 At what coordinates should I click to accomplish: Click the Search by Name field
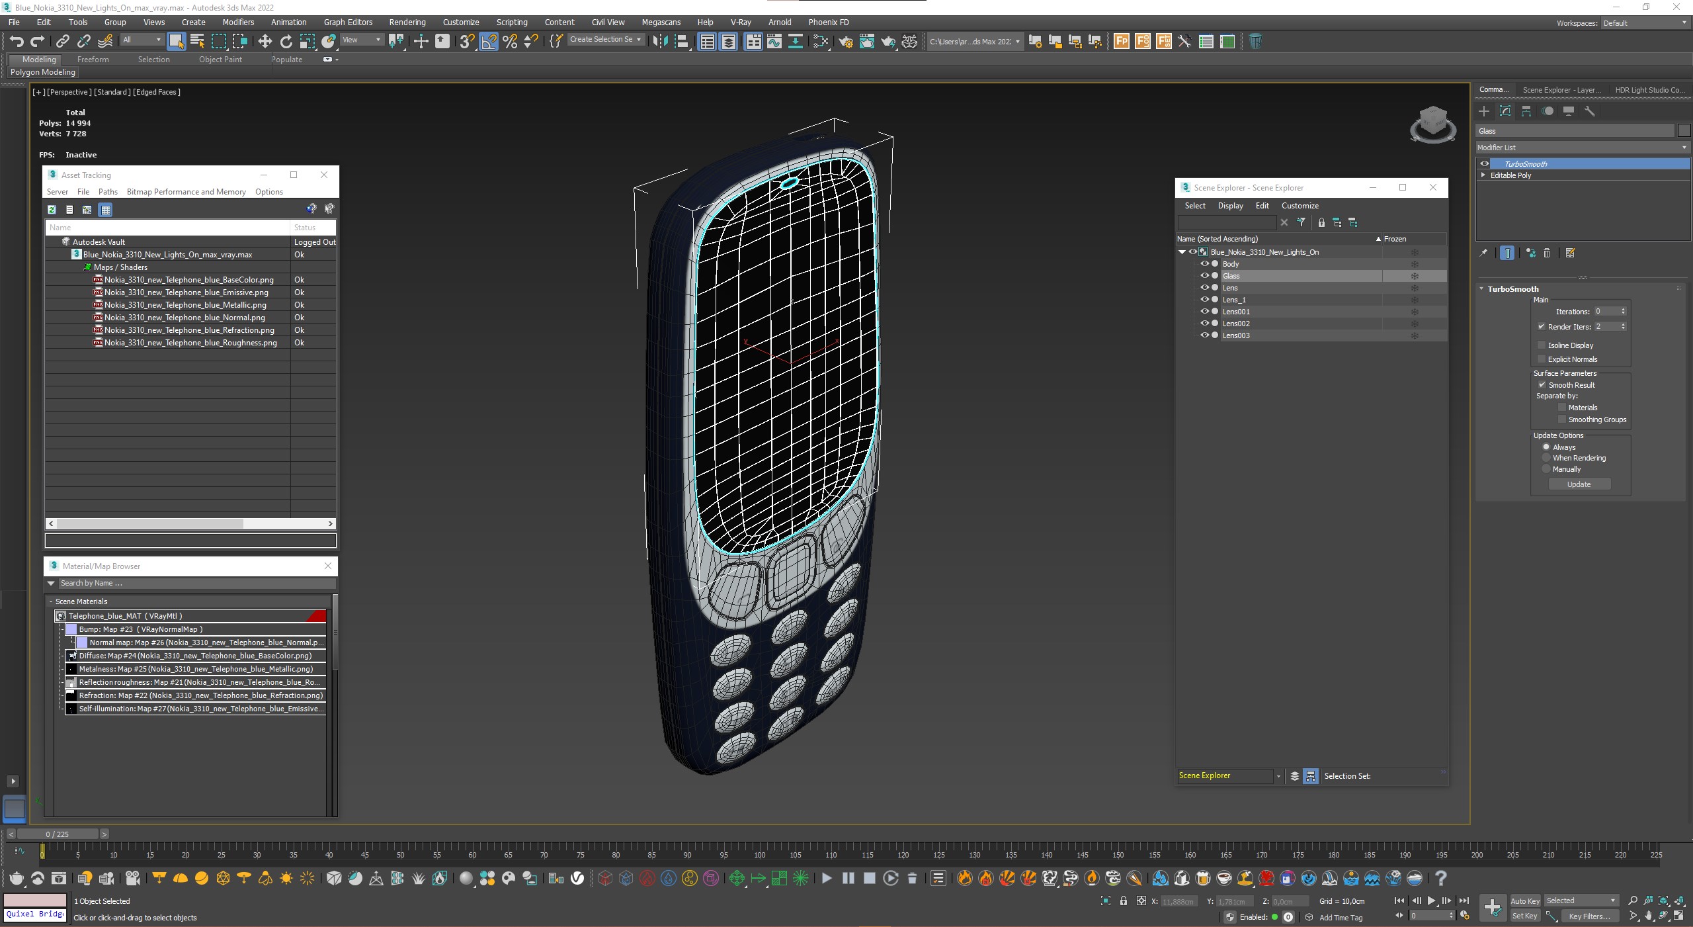pos(196,584)
